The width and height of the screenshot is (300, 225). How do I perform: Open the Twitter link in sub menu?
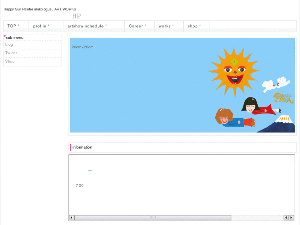pos(11,53)
